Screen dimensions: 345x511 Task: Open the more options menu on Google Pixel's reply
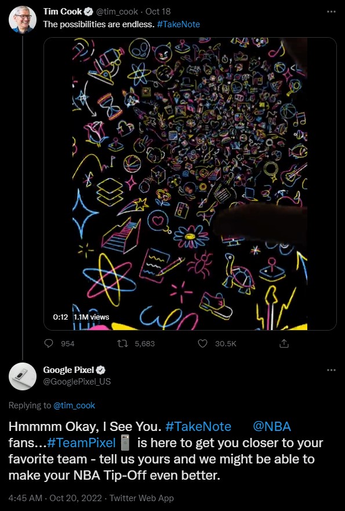tap(331, 370)
